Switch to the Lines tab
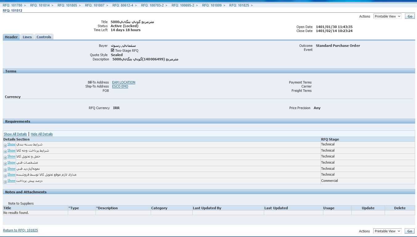417x237 pixels. coord(27,37)
